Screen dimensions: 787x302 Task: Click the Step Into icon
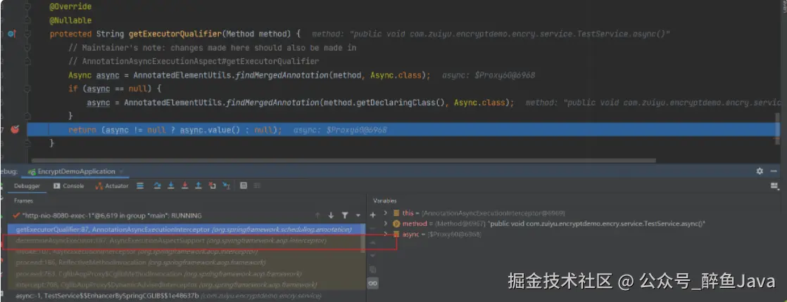[x=170, y=186]
